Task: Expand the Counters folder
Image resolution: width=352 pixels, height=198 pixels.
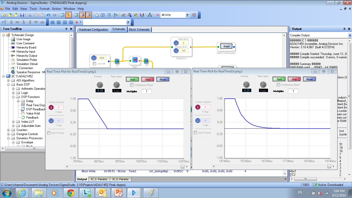Action: (x=9, y=130)
